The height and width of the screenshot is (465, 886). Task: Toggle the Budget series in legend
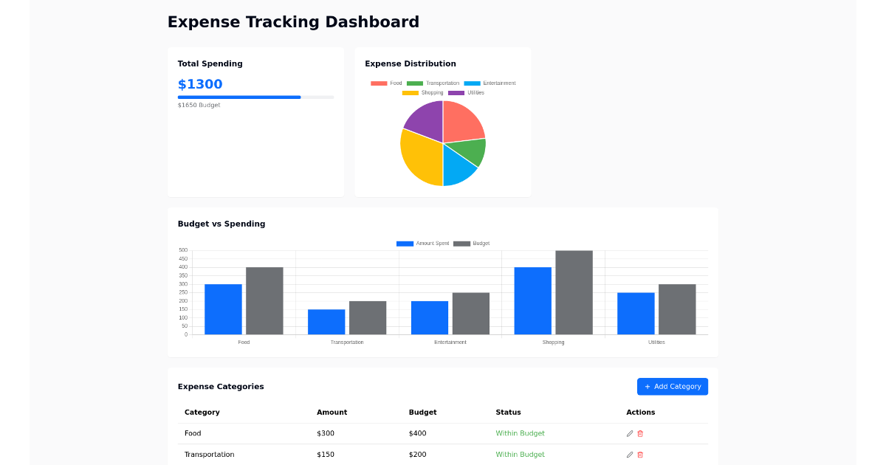pyautogui.click(x=470, y=243)
